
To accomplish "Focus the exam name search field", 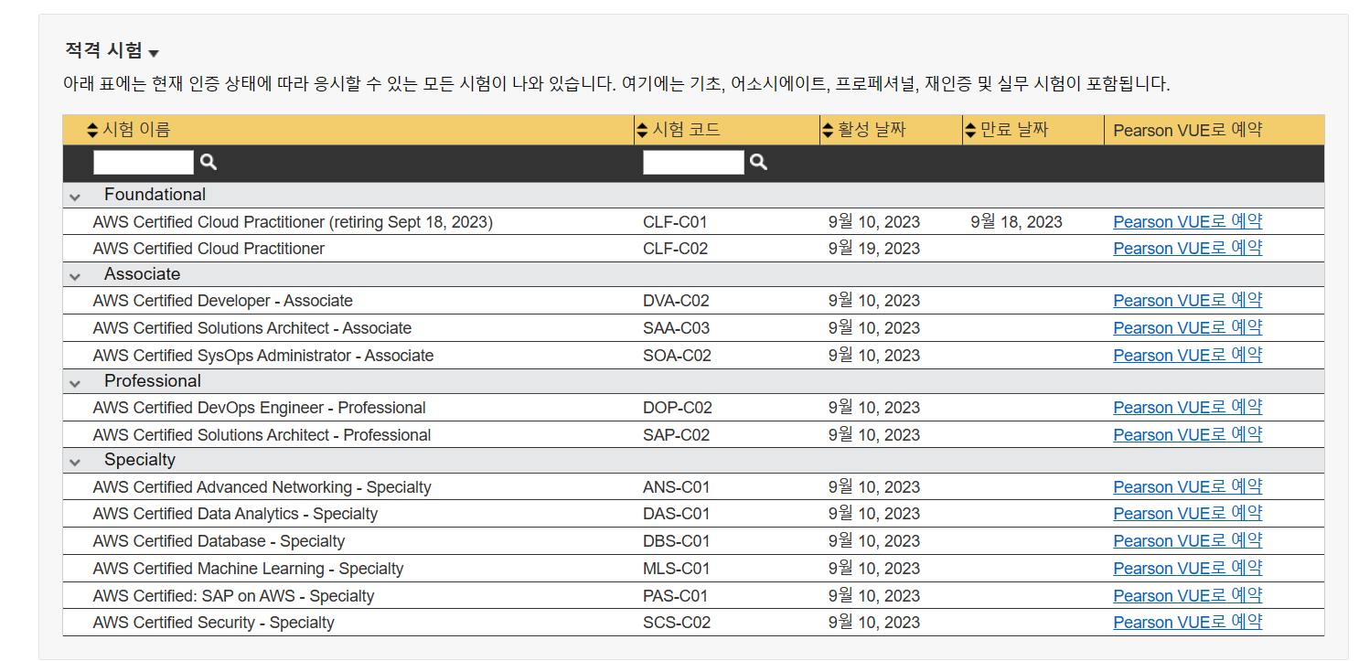I will 144,163.
